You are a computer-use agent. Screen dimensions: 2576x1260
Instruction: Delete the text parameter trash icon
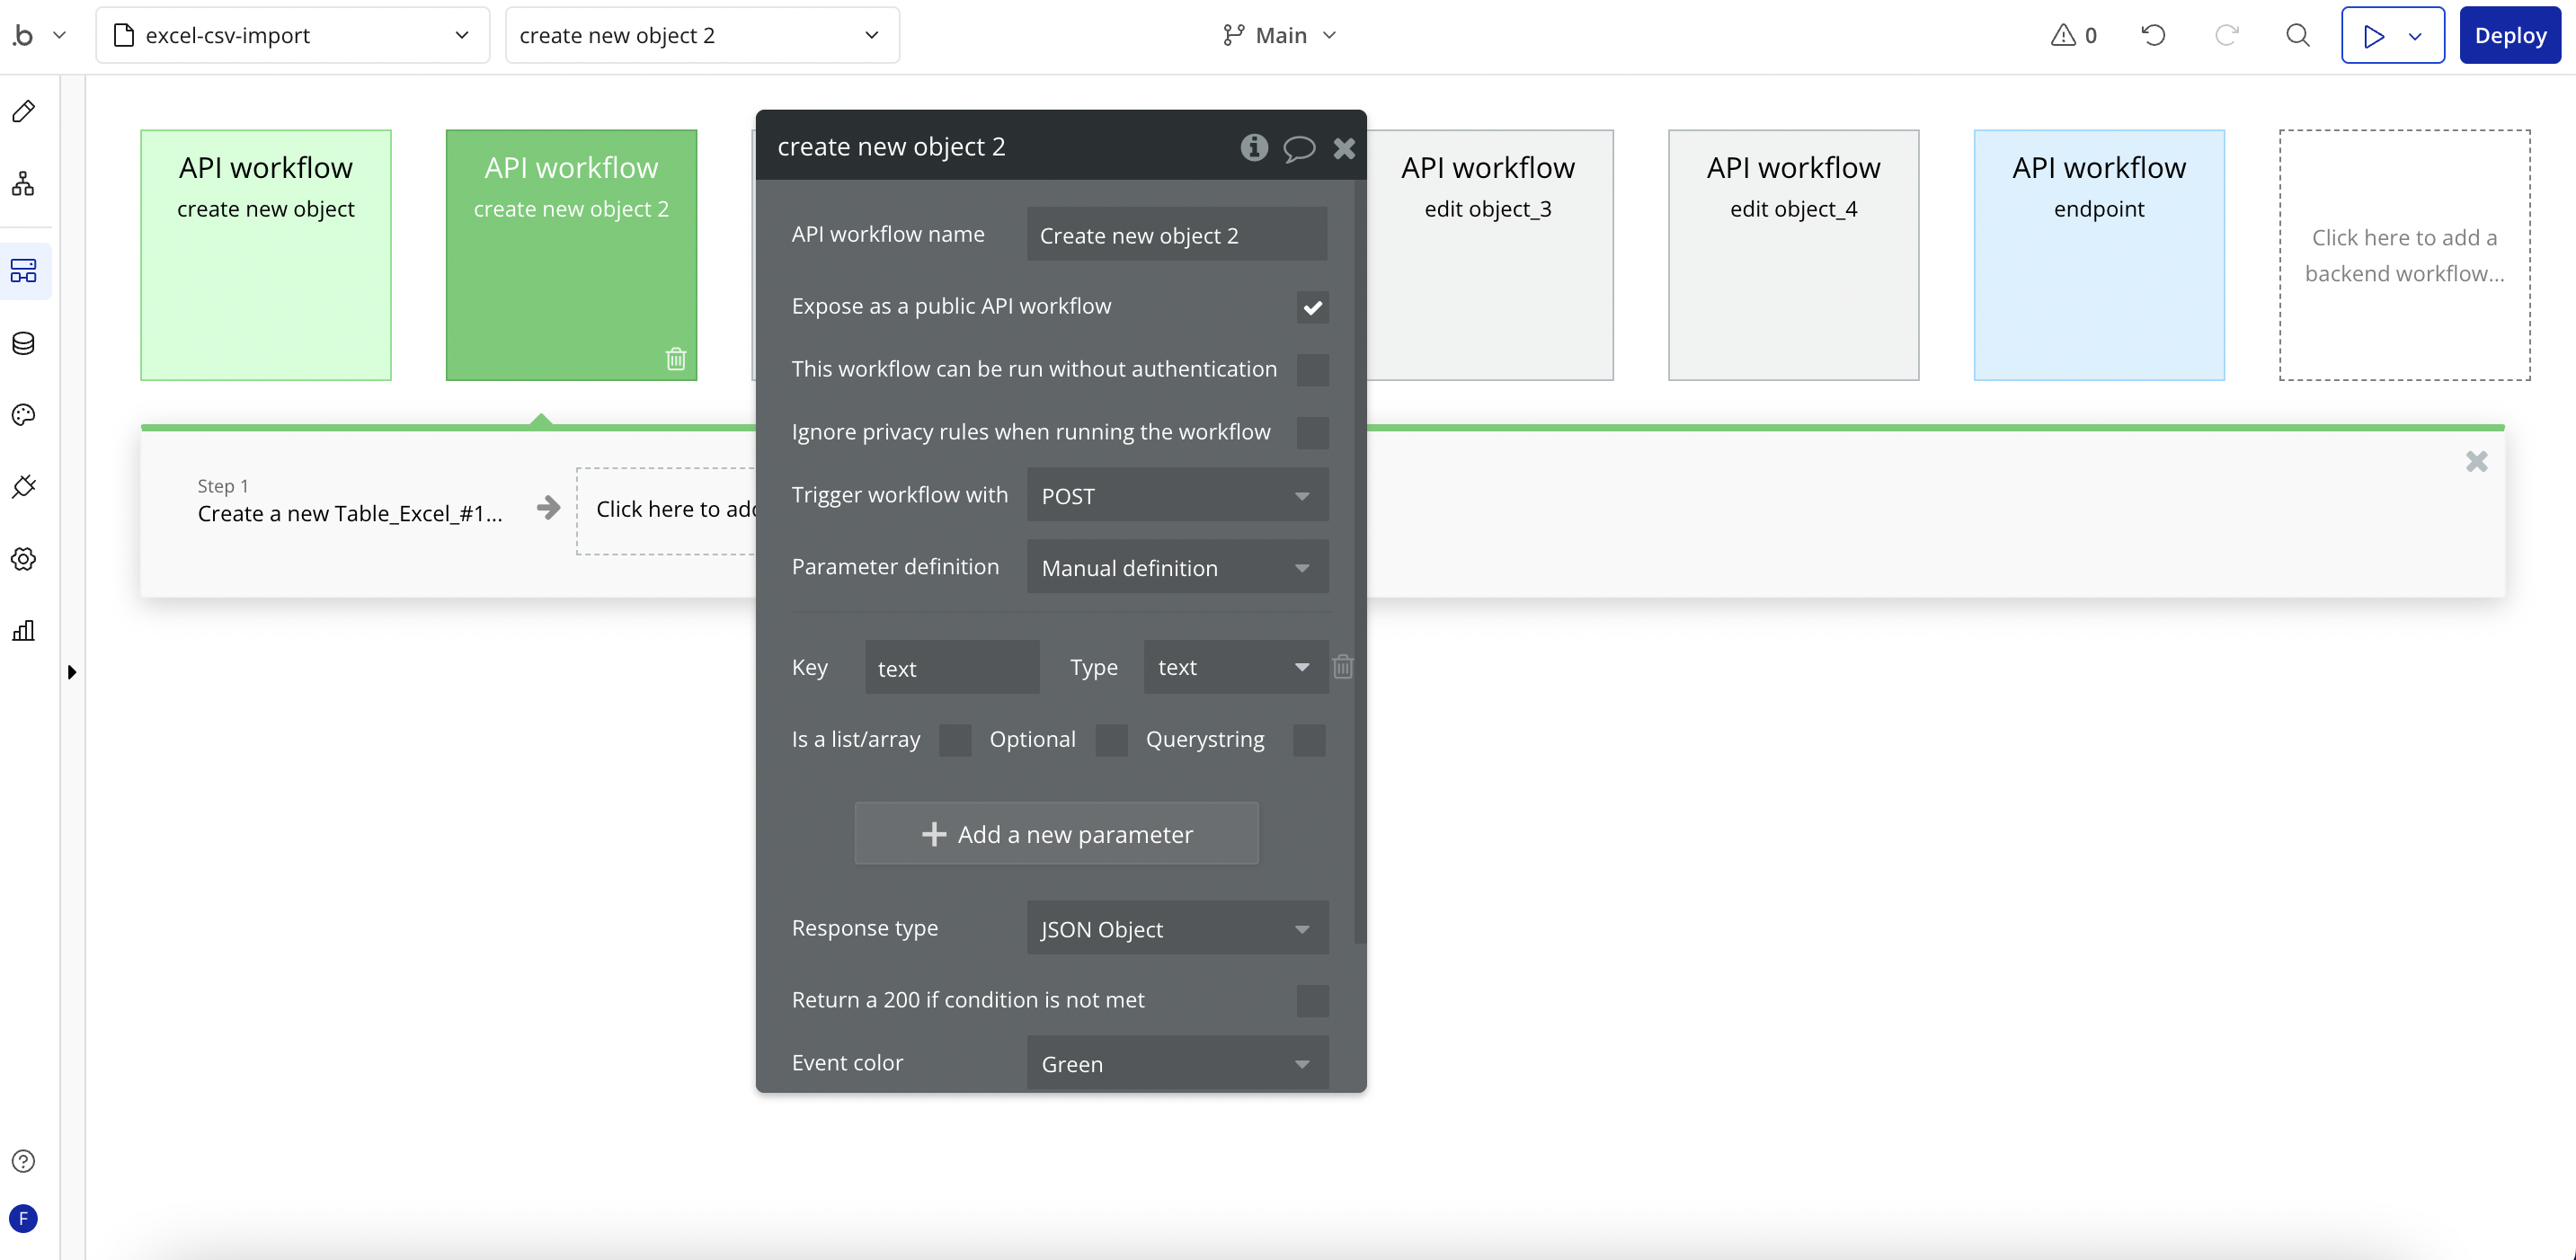[1343, 667]
